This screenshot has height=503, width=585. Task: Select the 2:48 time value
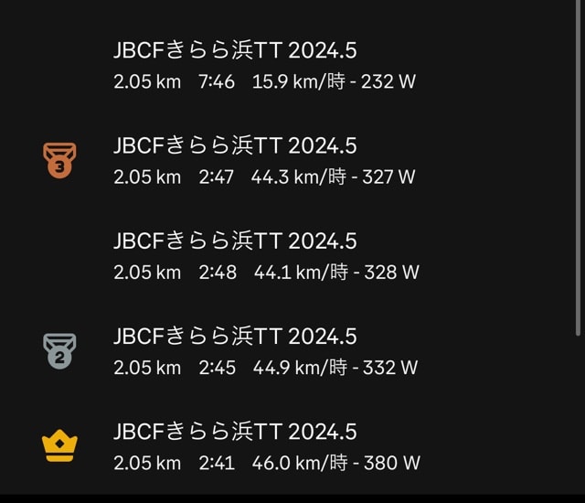pyautogui.click(x=218, y=273)
